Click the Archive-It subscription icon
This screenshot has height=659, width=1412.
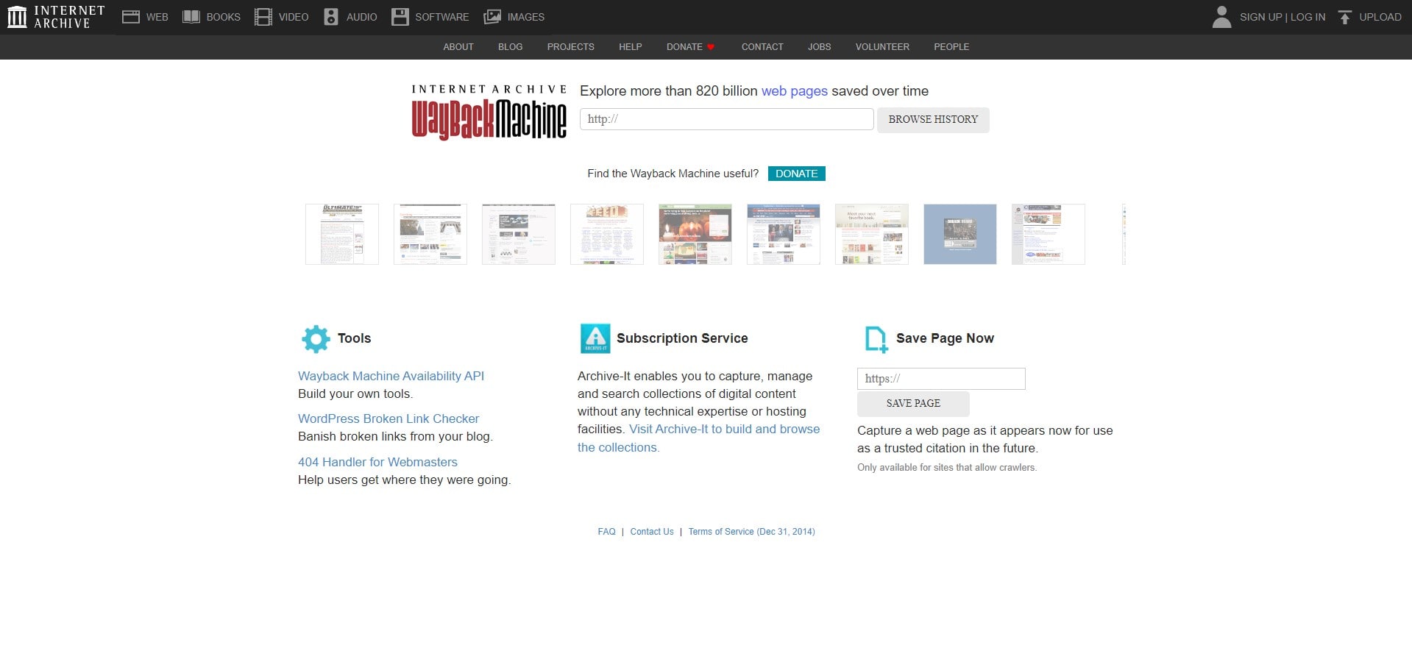pyautogui.click(x=595, y=338)
